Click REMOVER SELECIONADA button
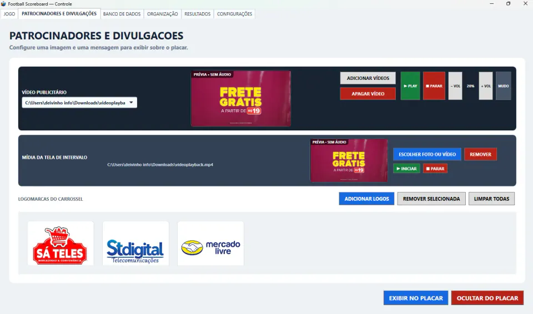The width and height of the screenshot is (533, 314). [431, 199]
